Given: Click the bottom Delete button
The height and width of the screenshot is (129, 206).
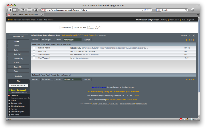Looking at the screenshot, I should click(58, 79).
